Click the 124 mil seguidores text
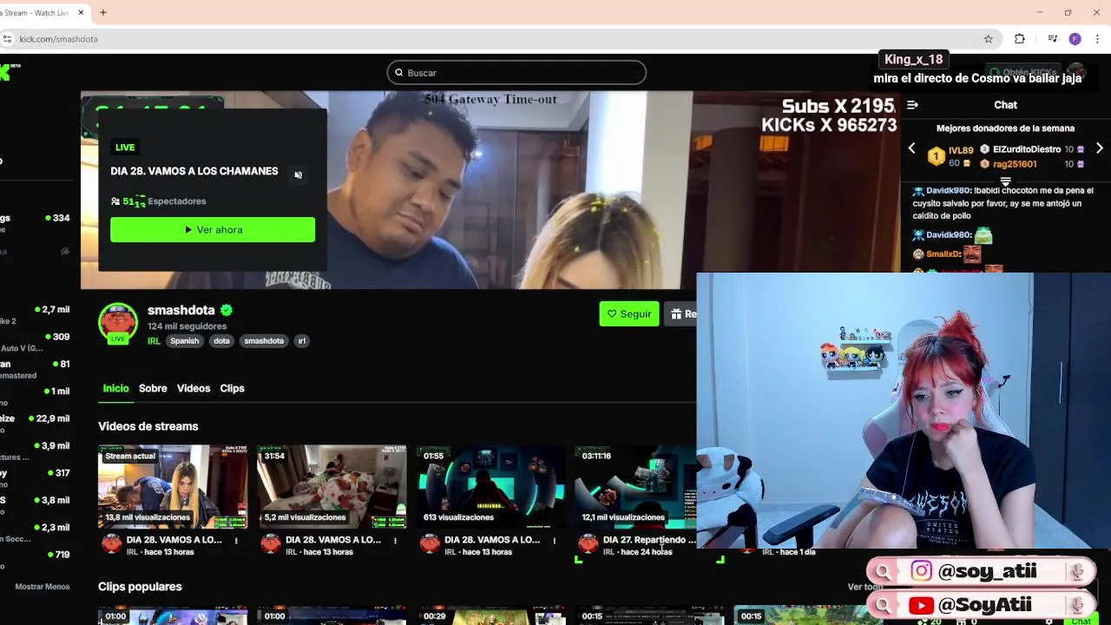The image size is (1111, 625). click(187, 326)
